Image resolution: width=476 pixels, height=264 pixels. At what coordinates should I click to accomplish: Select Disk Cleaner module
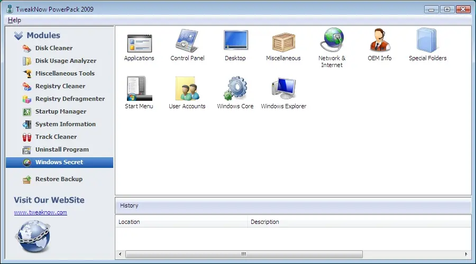pos(54,48)
